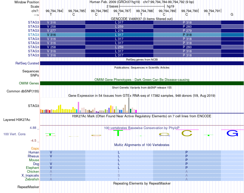The height and width of the screenshot is (193, 244).
Task: Click the orange Gaps label
Action: click(35, 149)
